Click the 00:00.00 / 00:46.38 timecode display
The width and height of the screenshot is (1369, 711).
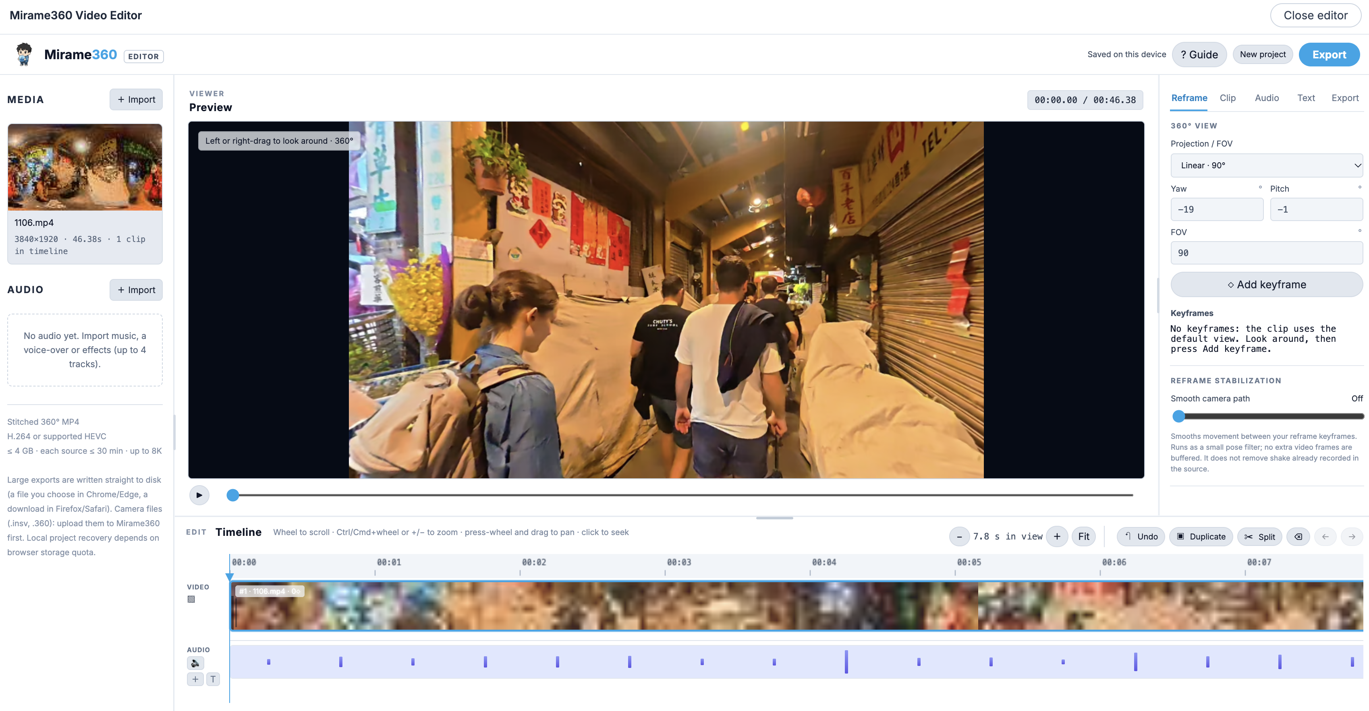[1085, 100]
